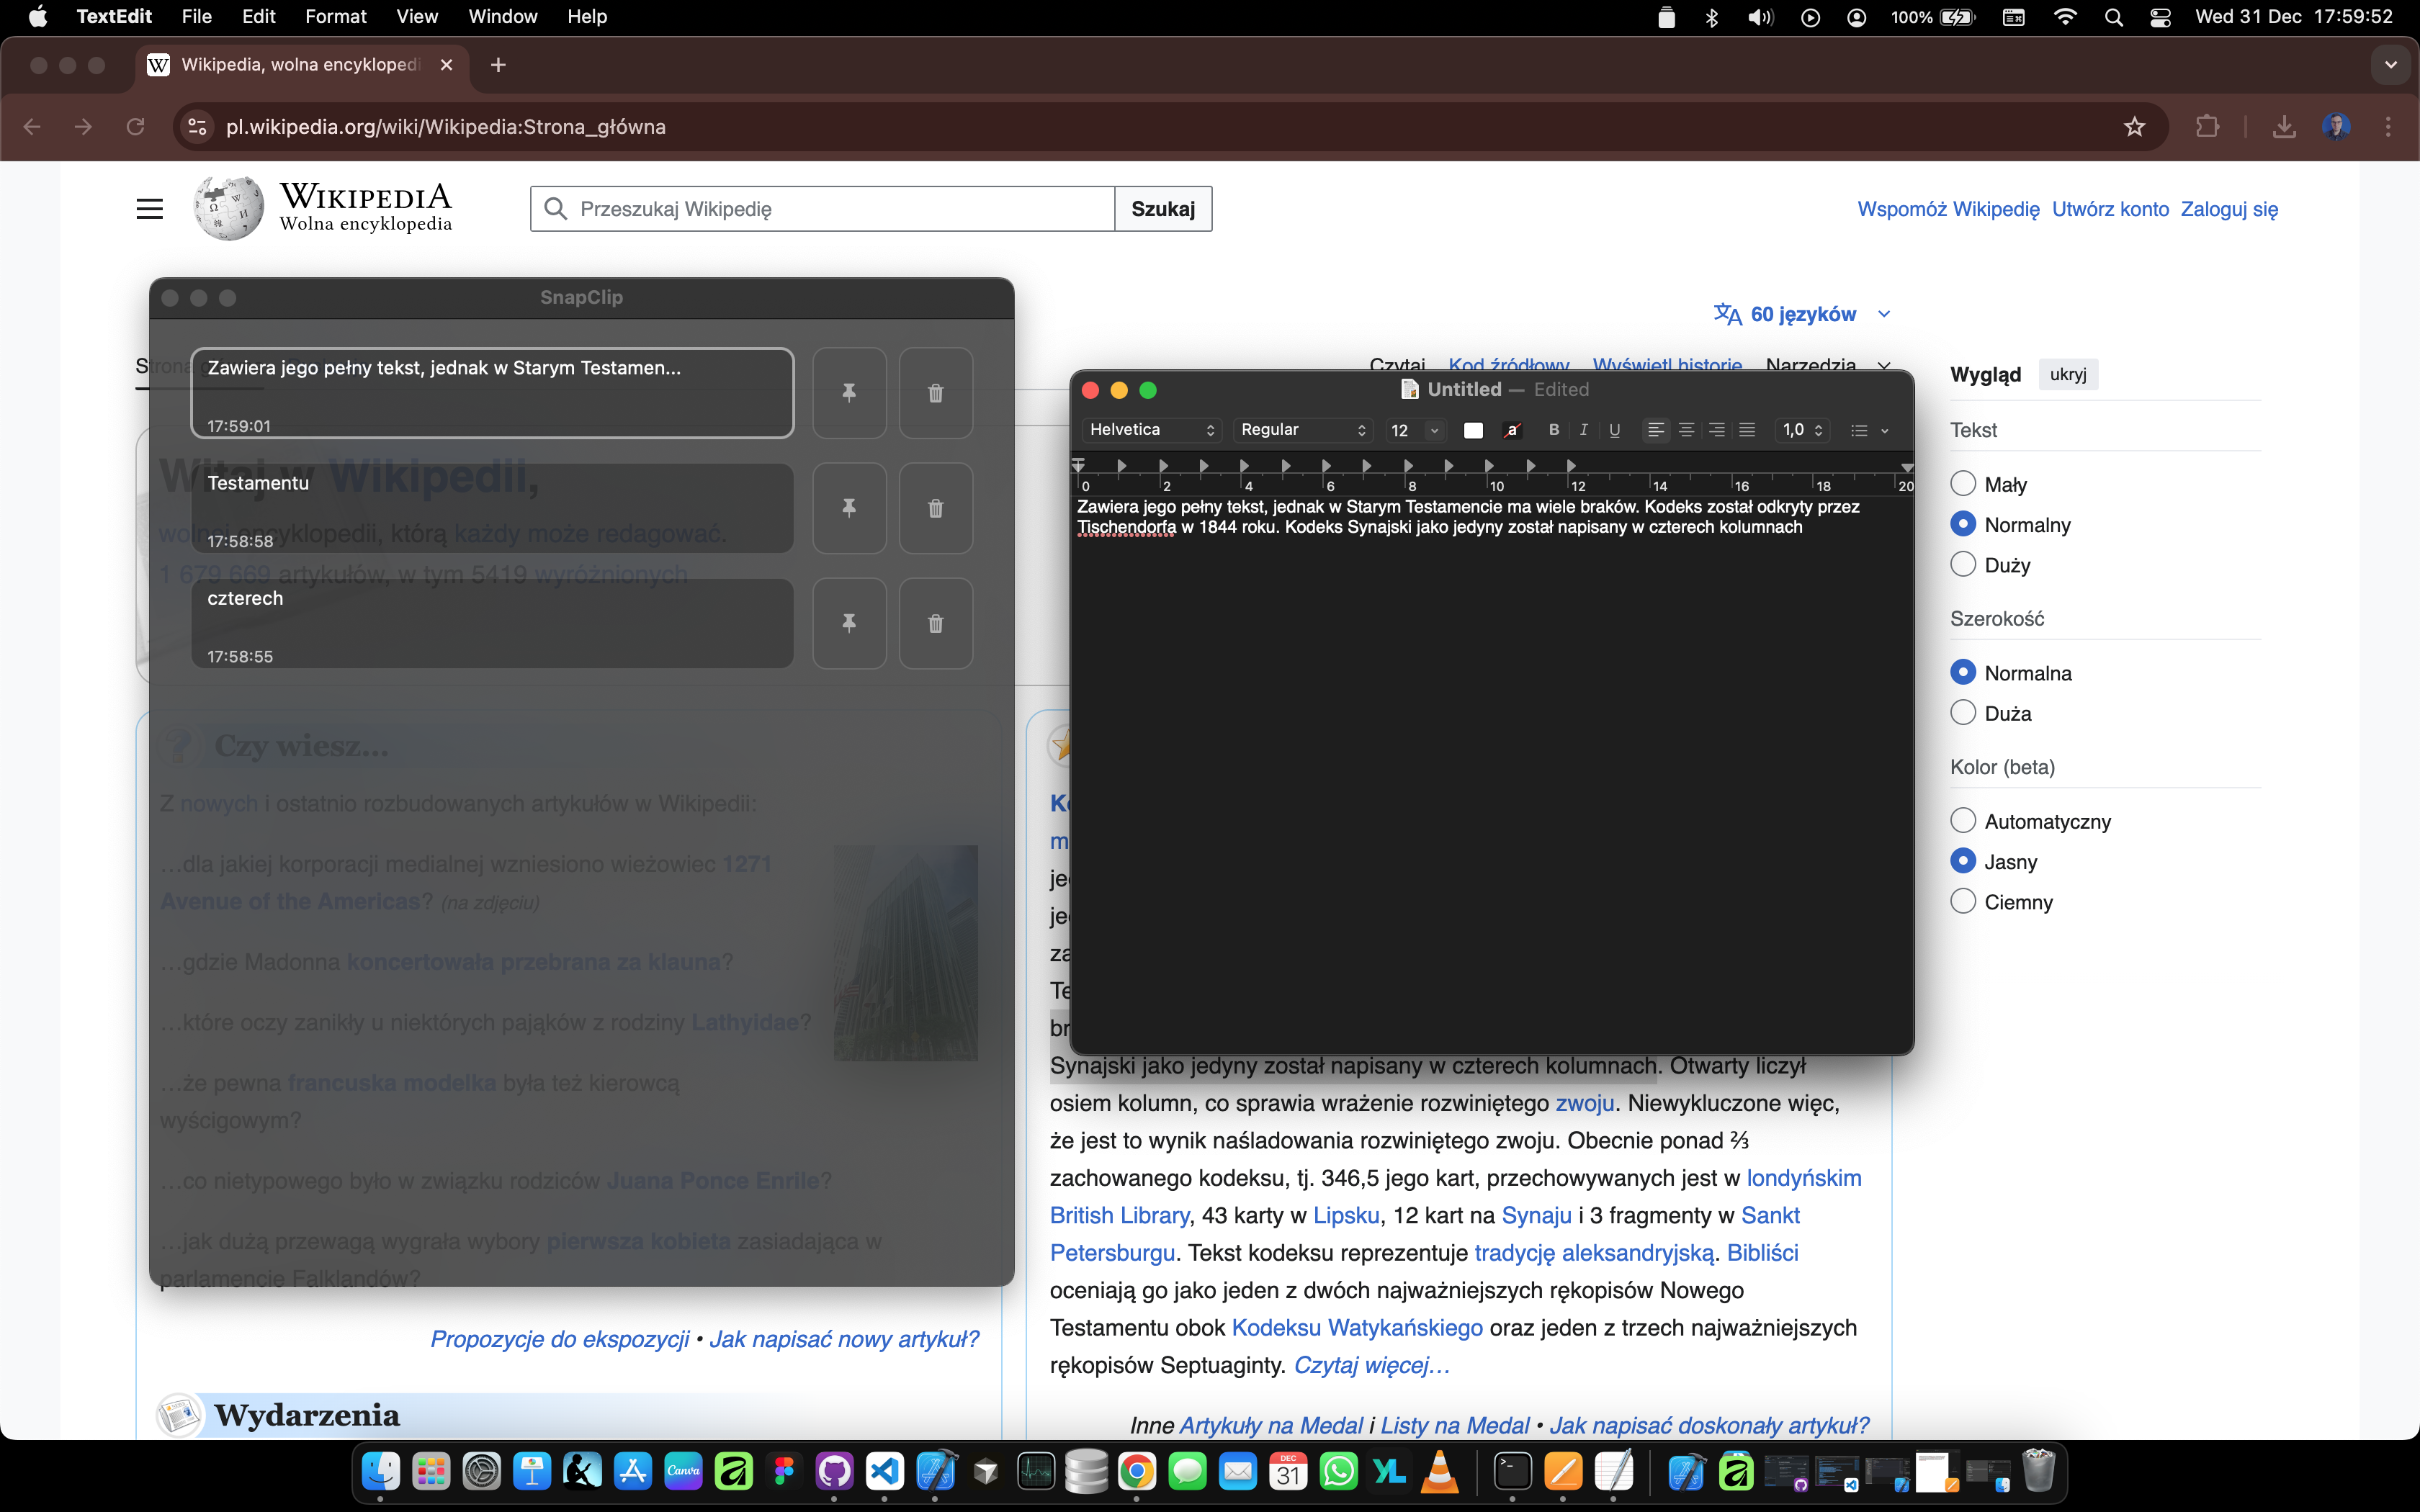
Task: Choose the 'Ciemny' color theme
Action: [1963, 902]
